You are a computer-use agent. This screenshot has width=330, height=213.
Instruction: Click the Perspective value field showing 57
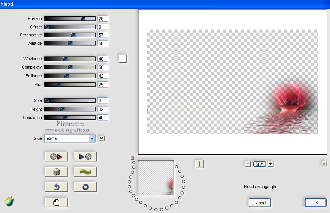tap(103, 35)
